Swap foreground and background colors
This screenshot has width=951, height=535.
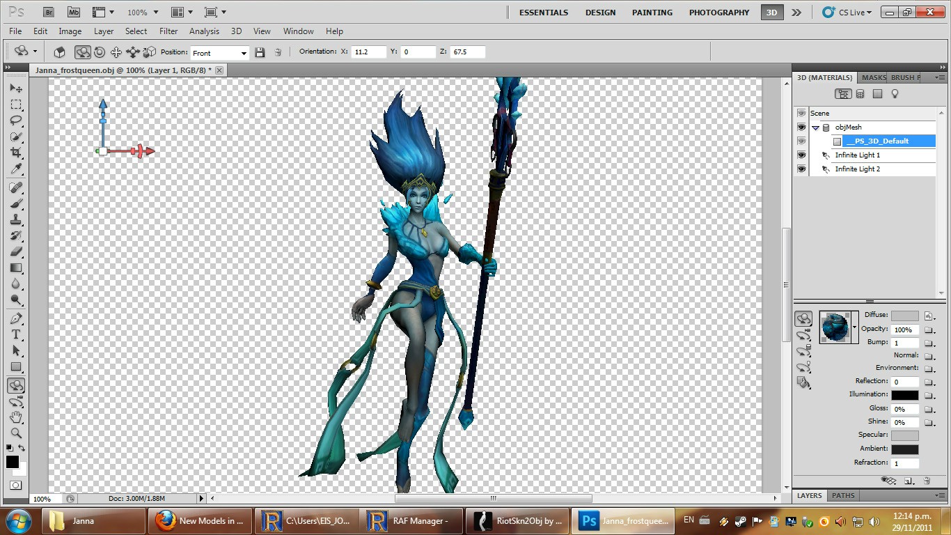[22, 448]
